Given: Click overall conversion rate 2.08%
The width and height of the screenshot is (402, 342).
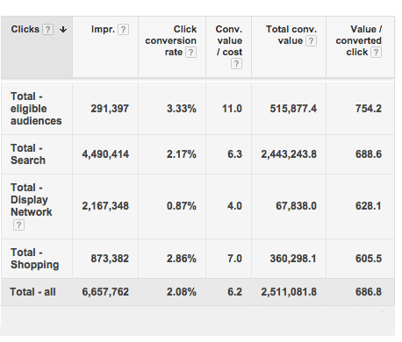Looking at the screenshot, I should [x=182, y=292].
